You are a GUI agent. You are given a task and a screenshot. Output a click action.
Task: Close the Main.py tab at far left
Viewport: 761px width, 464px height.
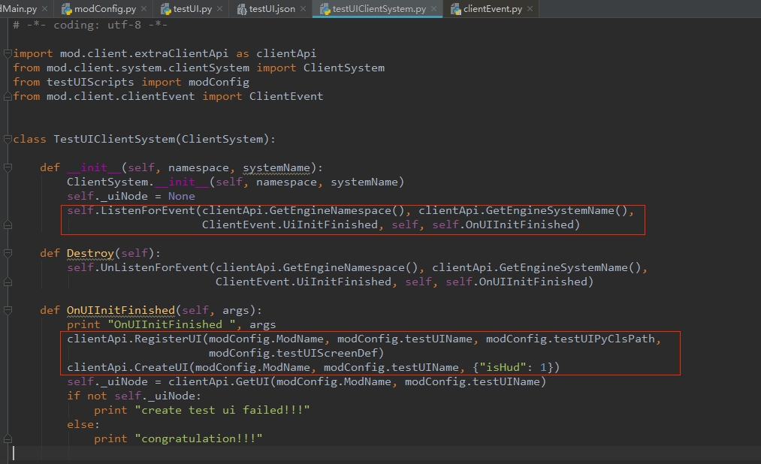[x=44, y=9]
